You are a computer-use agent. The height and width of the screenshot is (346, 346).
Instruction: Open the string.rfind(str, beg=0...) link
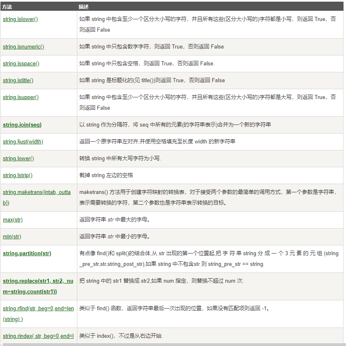(x=38, y=314)
